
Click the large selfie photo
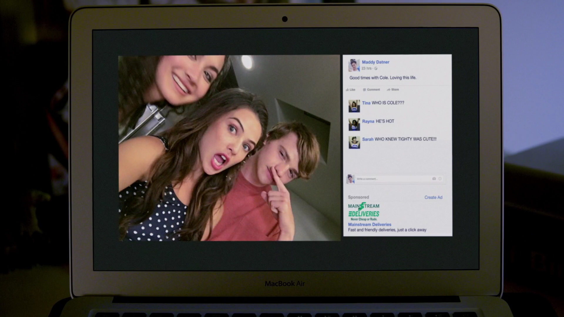click(229, 148)
